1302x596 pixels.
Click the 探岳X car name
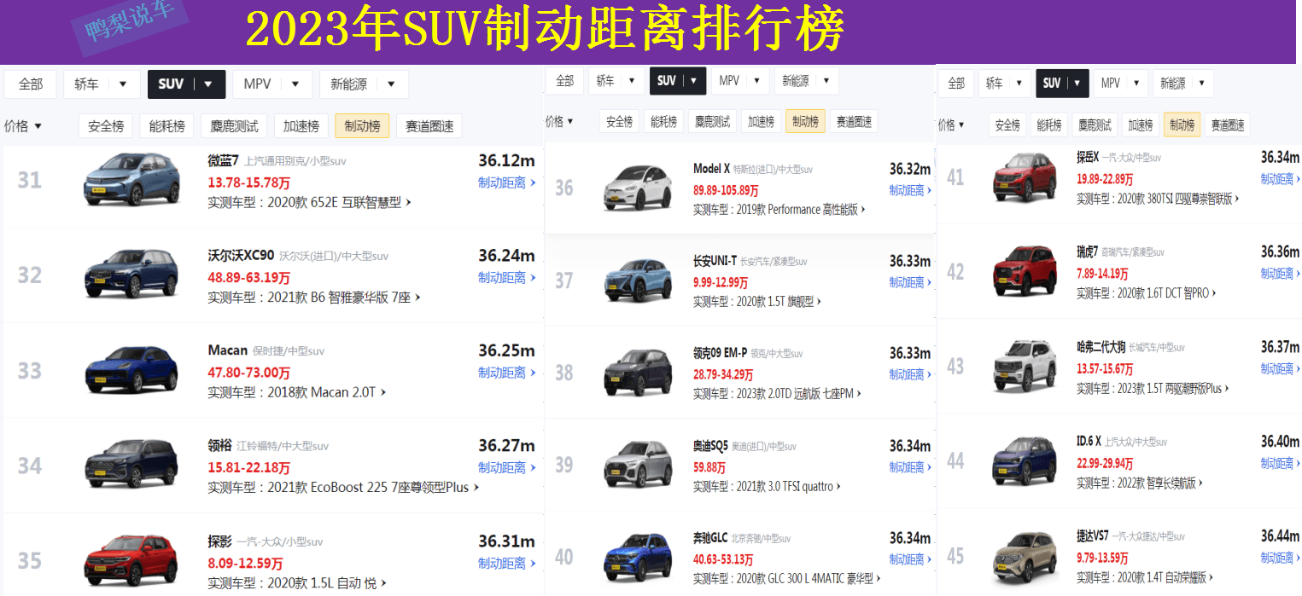point(1088,157)
